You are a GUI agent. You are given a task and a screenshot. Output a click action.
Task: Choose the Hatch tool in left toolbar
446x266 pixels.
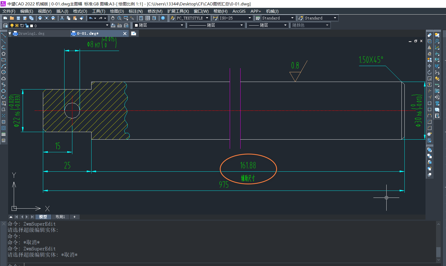[x=4, y=122]
